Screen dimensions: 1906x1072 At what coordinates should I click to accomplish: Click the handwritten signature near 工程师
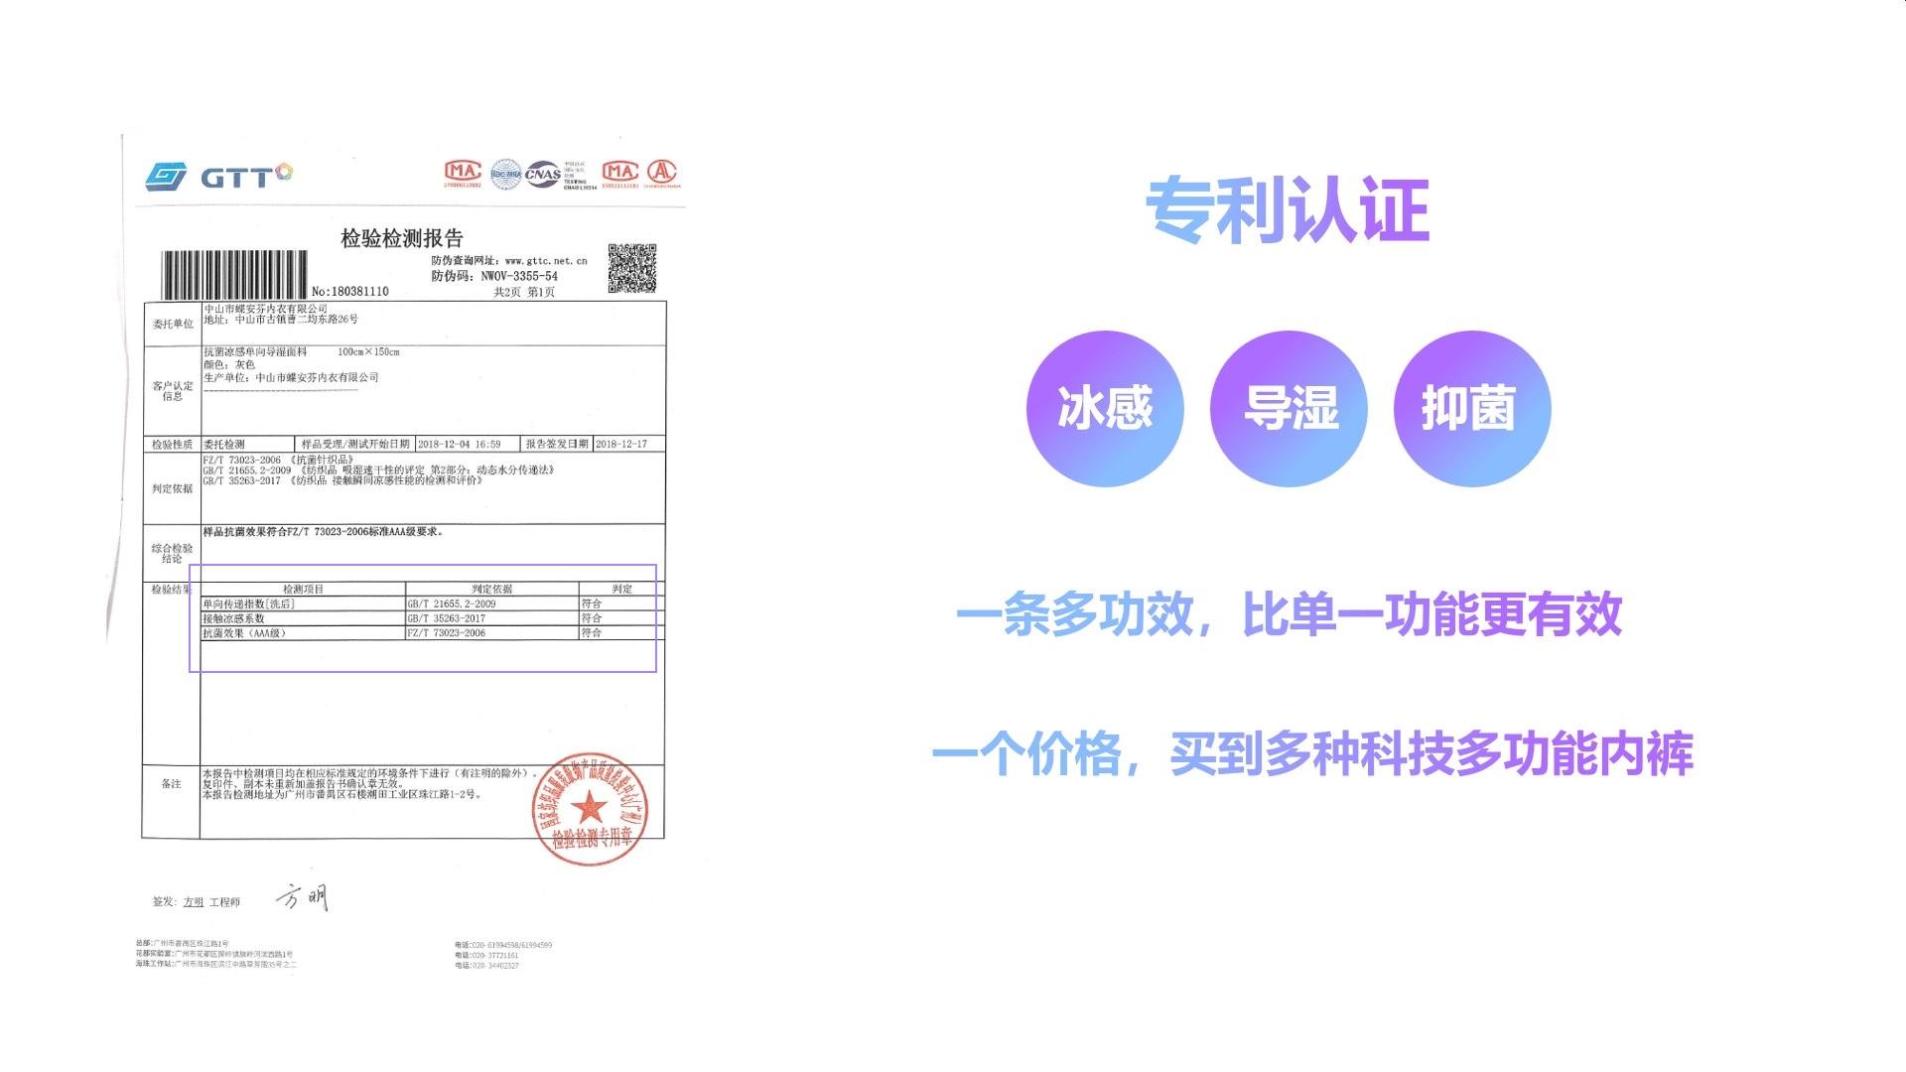(x=302, y=898)
